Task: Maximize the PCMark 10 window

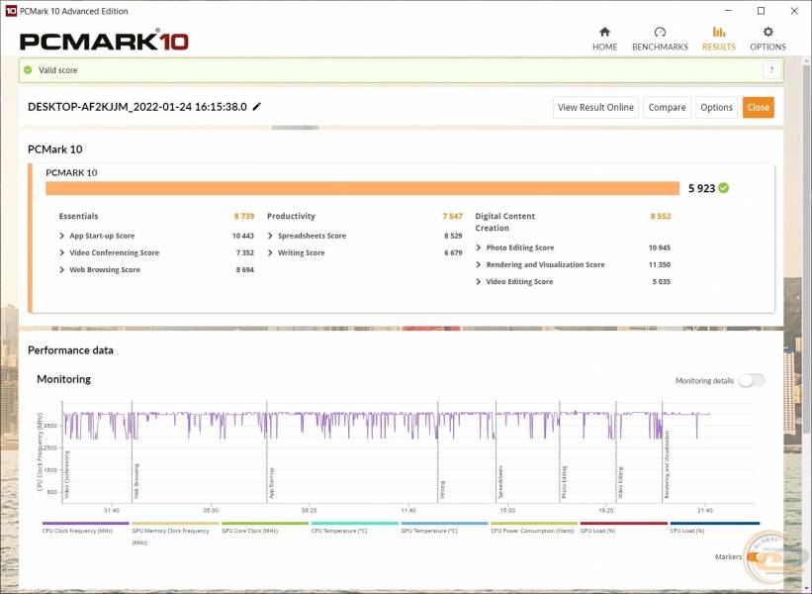Action: tap(761, 11)
